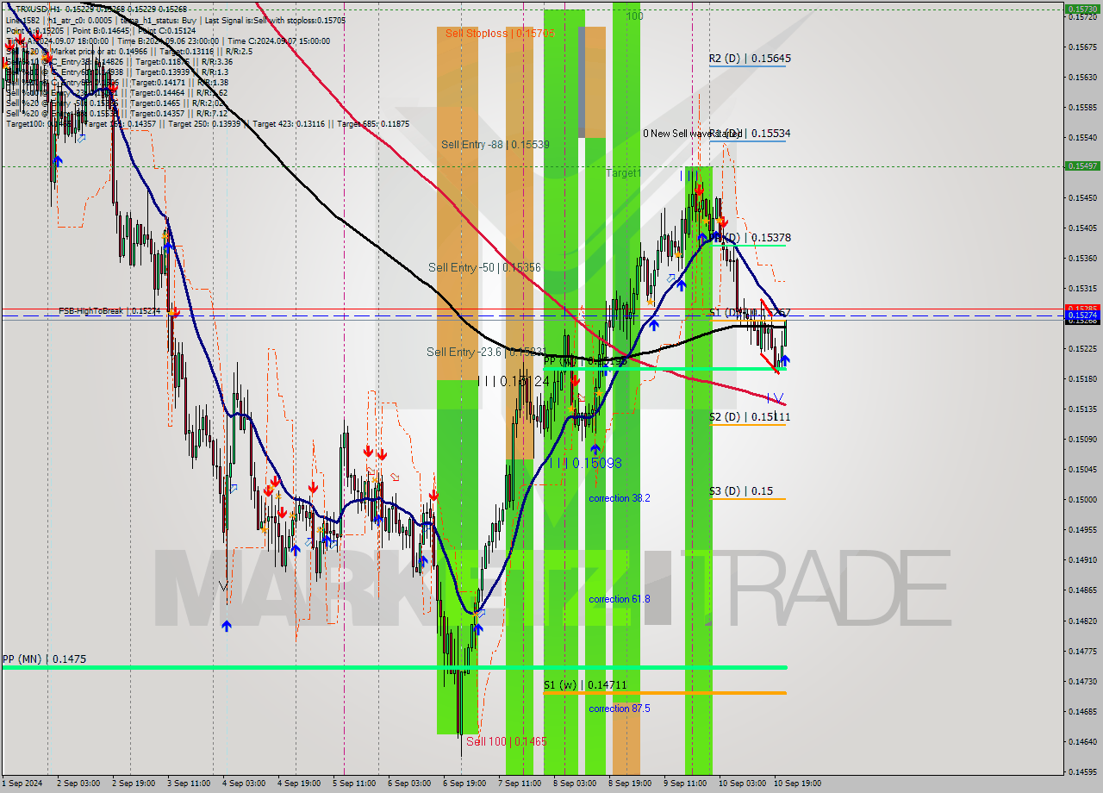Click the 'Sell Stoploss | 0.15705' label
The image size is (1103, 793).
pos(500,34)
